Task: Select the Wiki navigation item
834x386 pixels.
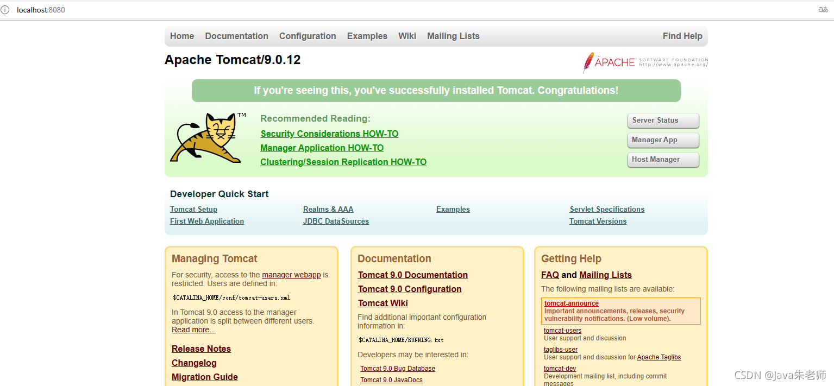Action: click(407, 36)
